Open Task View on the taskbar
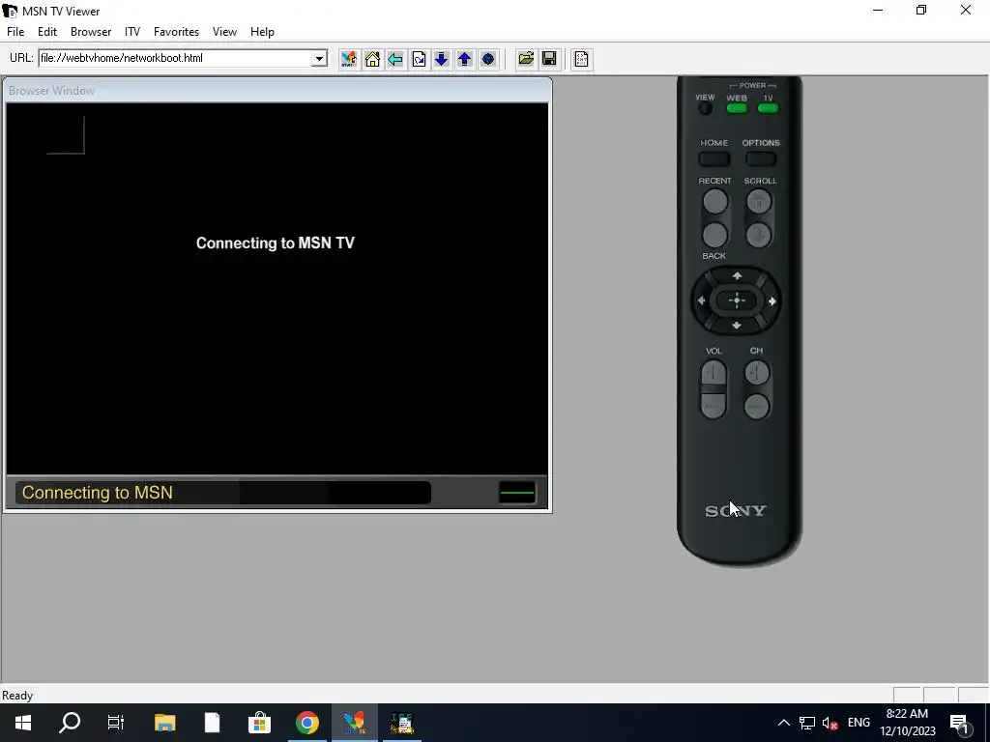This screenshot has width=990, height=742. point(116,723)
